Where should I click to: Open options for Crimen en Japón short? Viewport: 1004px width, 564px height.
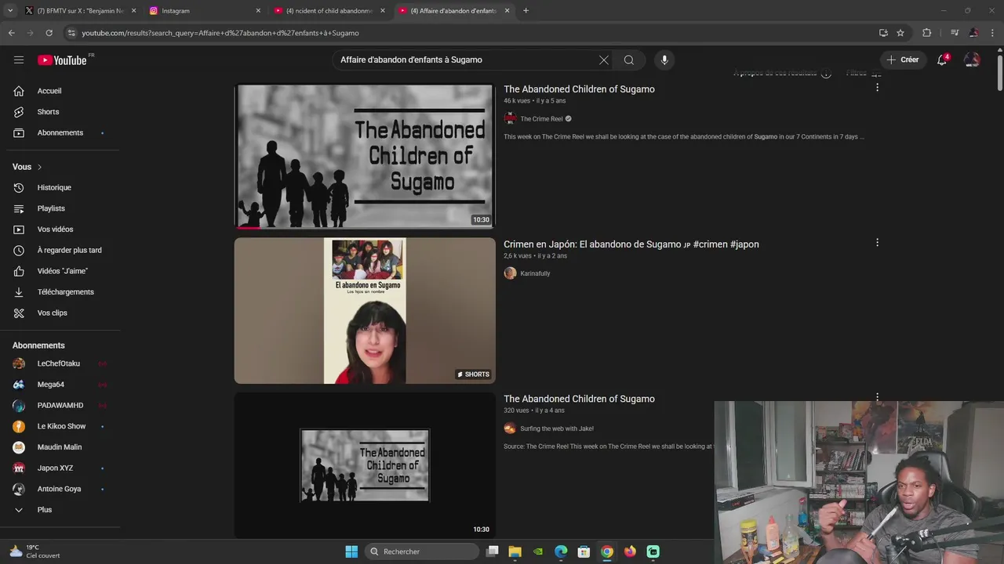877,243
